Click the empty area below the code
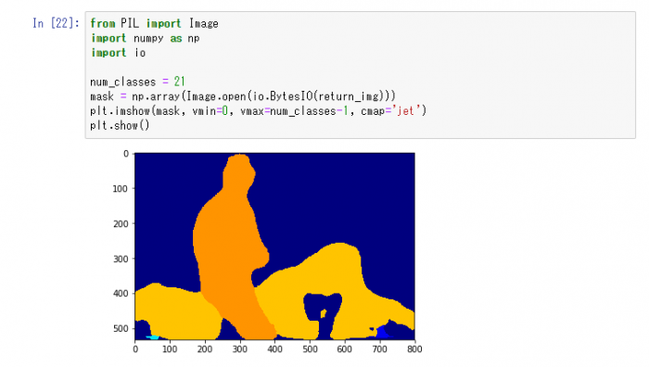This screenshot has width=649, height=367. coord(529,248)
